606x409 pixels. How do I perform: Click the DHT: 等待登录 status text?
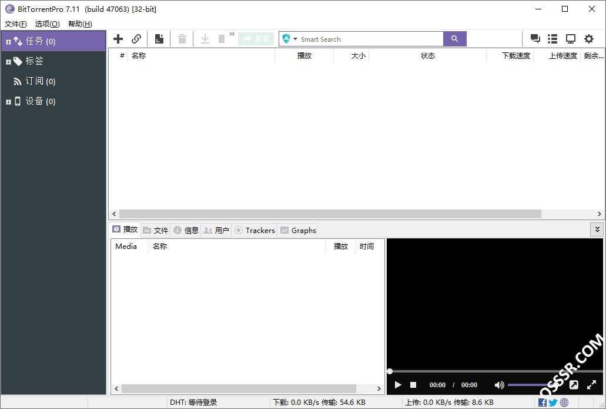(x=193, y=403)
